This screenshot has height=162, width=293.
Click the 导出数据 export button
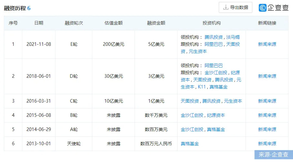[x=236, y=7]
